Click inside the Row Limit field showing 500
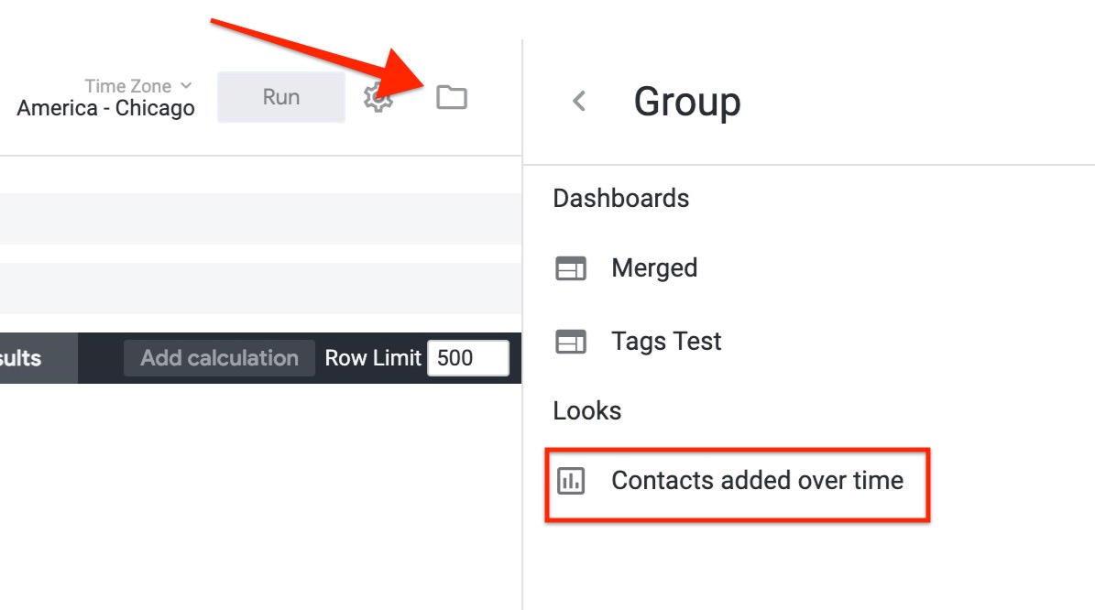Viewport: 1095px width, 610px height. 467,357
